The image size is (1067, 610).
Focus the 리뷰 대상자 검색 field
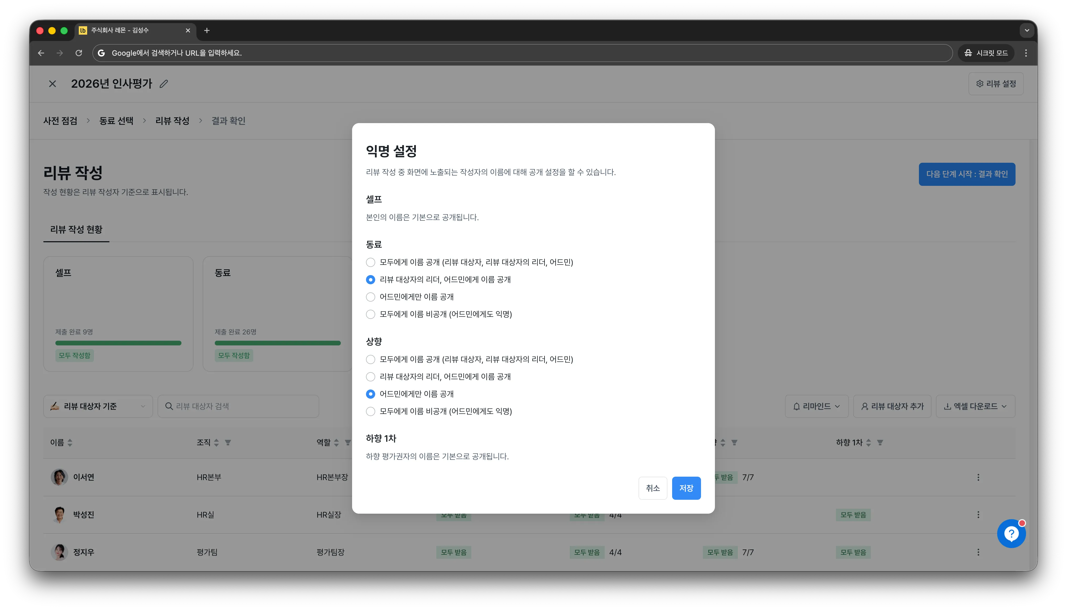coord(238,406)
